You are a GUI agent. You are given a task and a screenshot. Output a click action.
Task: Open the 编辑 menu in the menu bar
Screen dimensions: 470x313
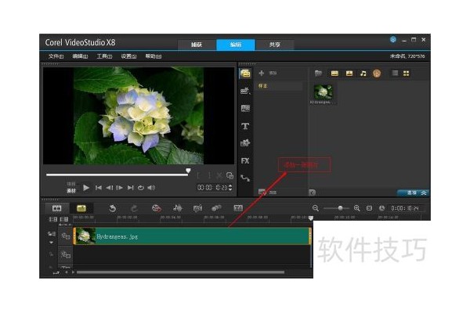80,56
